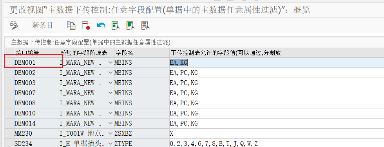Select the 校验的字段所属表 column header
384x147 pixels.
click(x=87, y=53)
